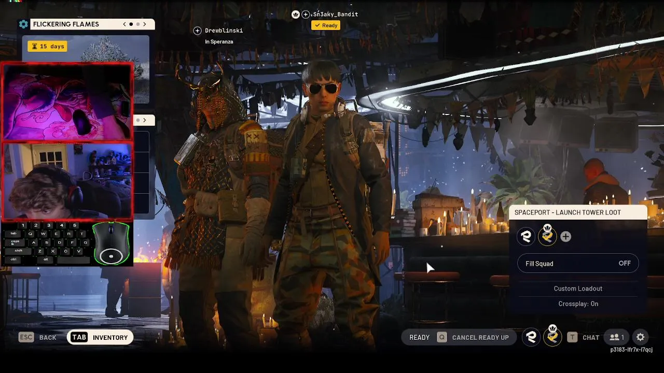
Task: Click the session code p3183-lfr7x-l7qcj
Action: pos(631,350)
